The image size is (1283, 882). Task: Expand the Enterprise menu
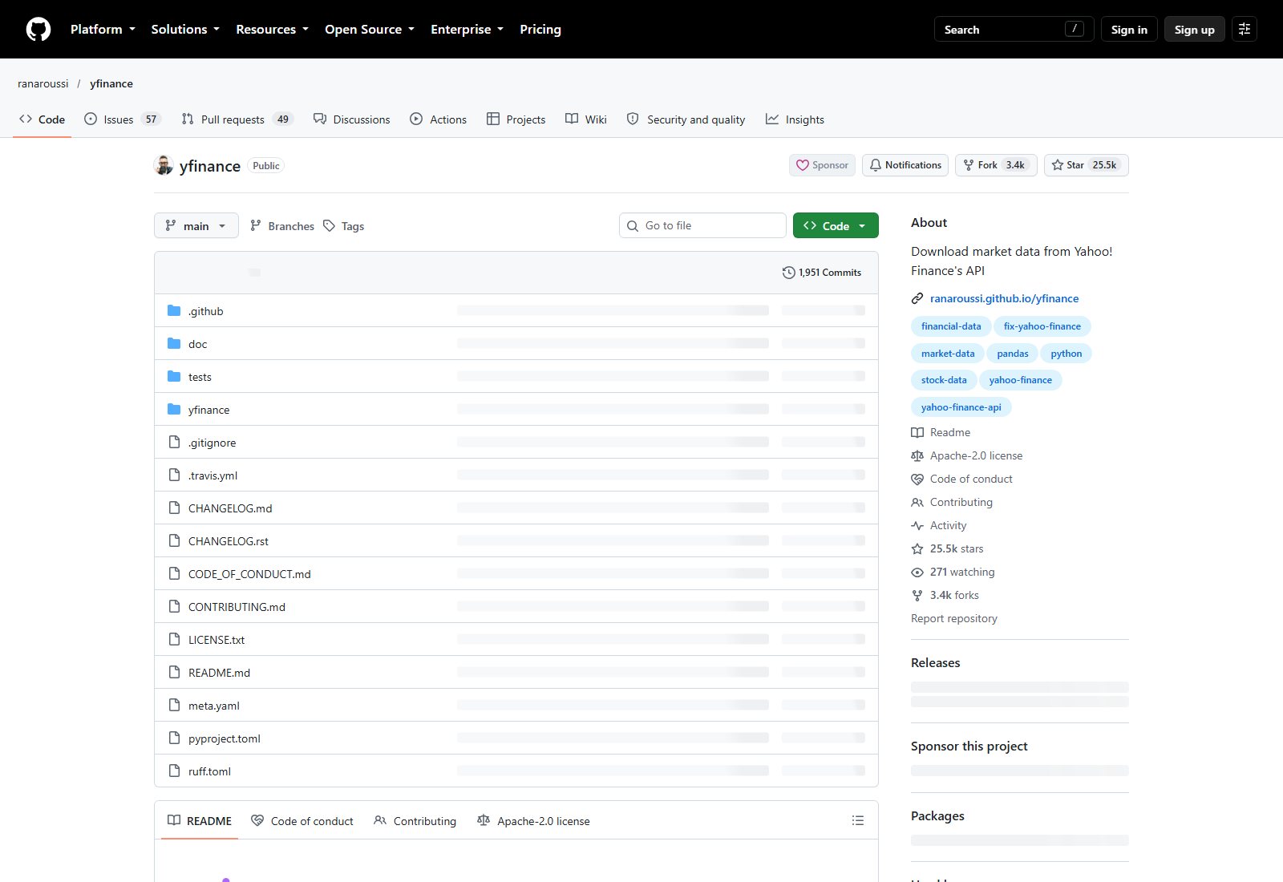pyautogui.click(x=467, y=30)
